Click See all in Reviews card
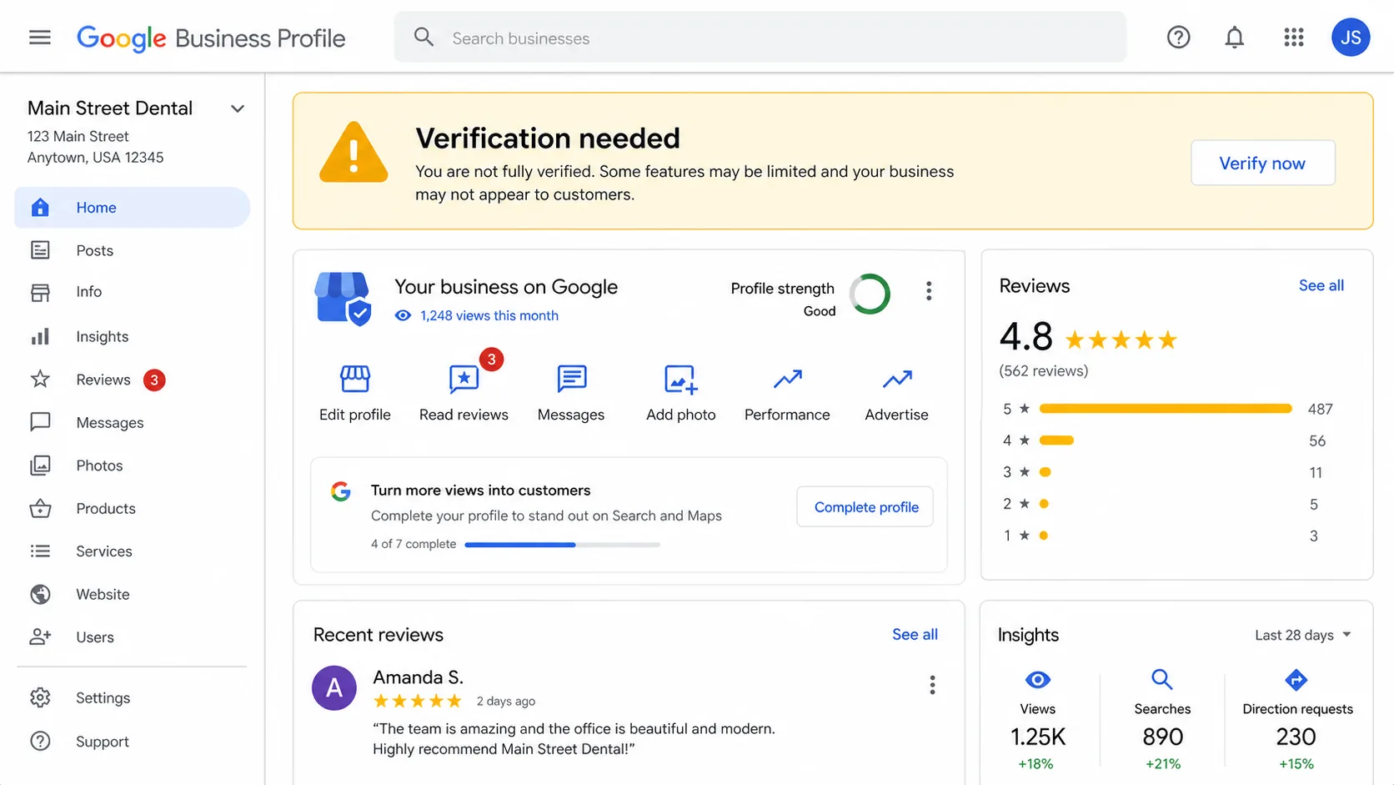The image size is (1394, 785). point(1321,286)
